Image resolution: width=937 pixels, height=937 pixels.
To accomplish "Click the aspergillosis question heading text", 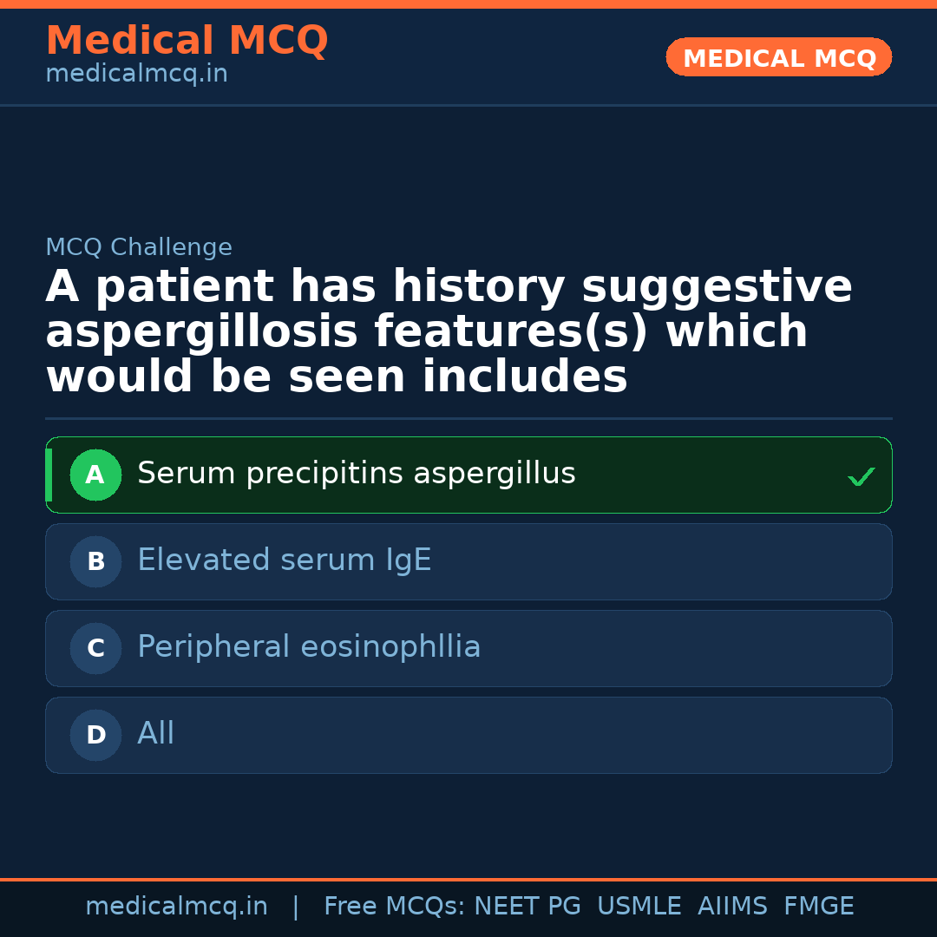I will click(449, 332).
